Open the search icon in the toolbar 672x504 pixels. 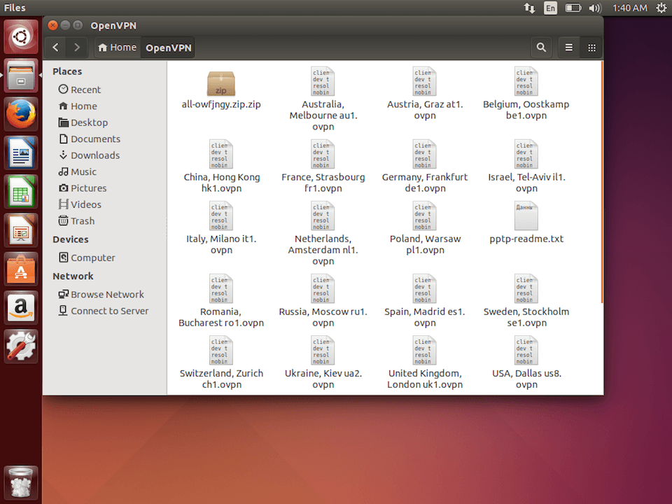541,47
